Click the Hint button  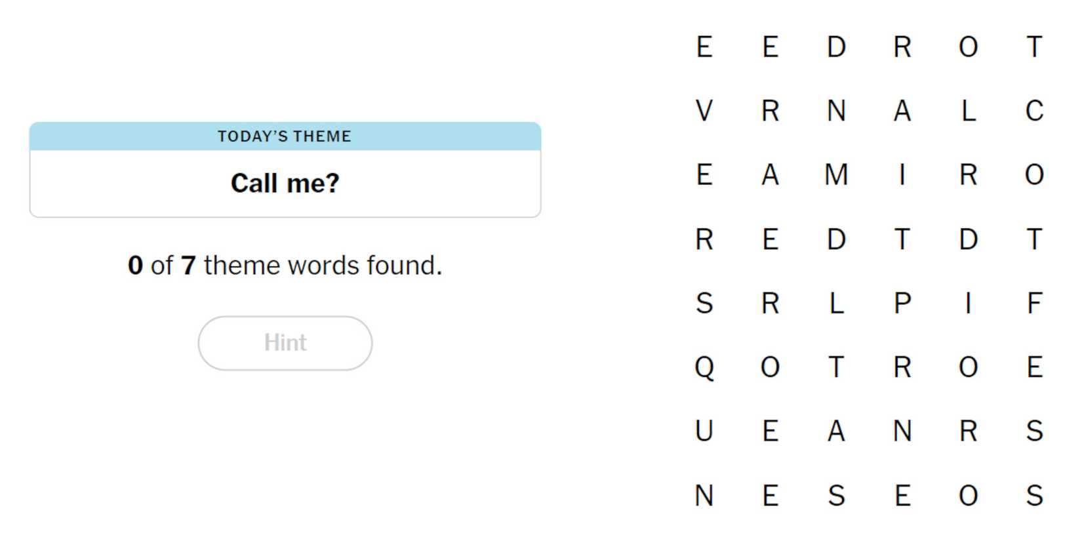pos(285,343)
